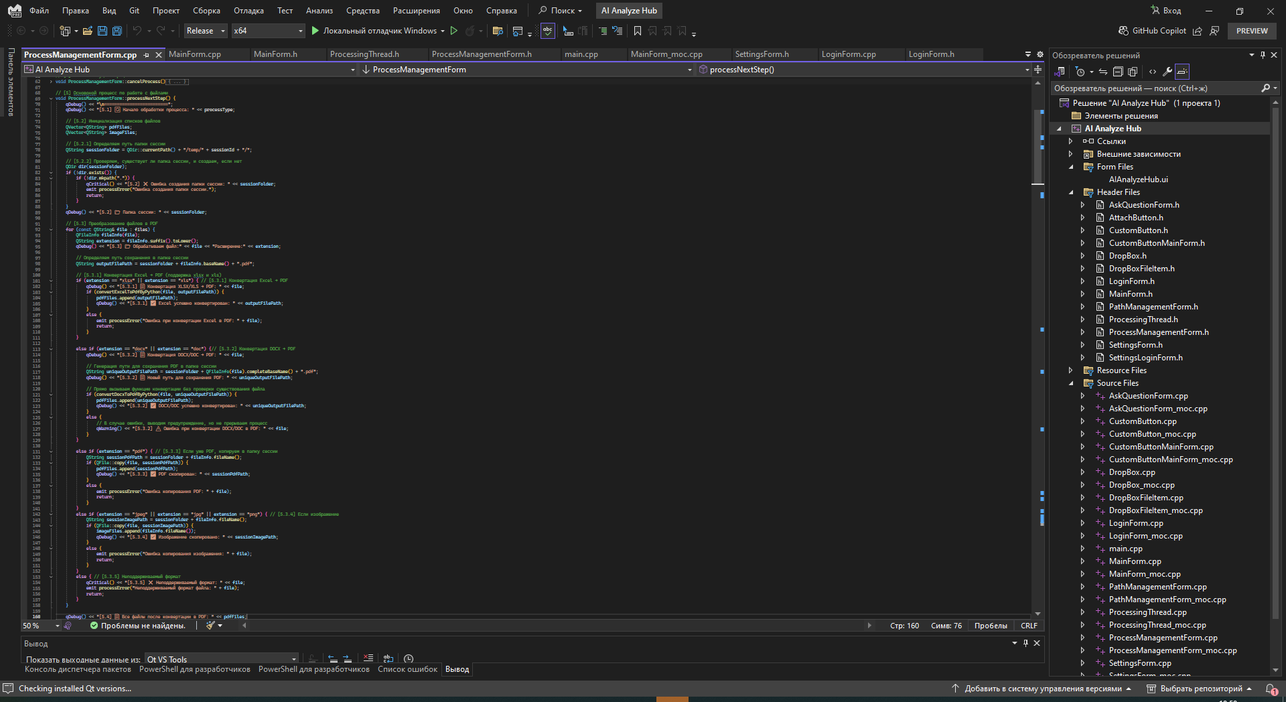Click the code cleanup broom icon

210,626
